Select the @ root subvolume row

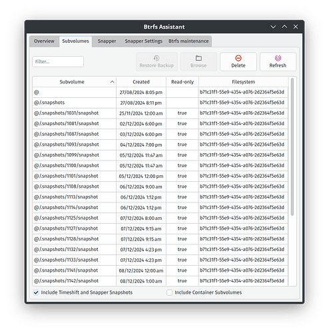[161, 93]
